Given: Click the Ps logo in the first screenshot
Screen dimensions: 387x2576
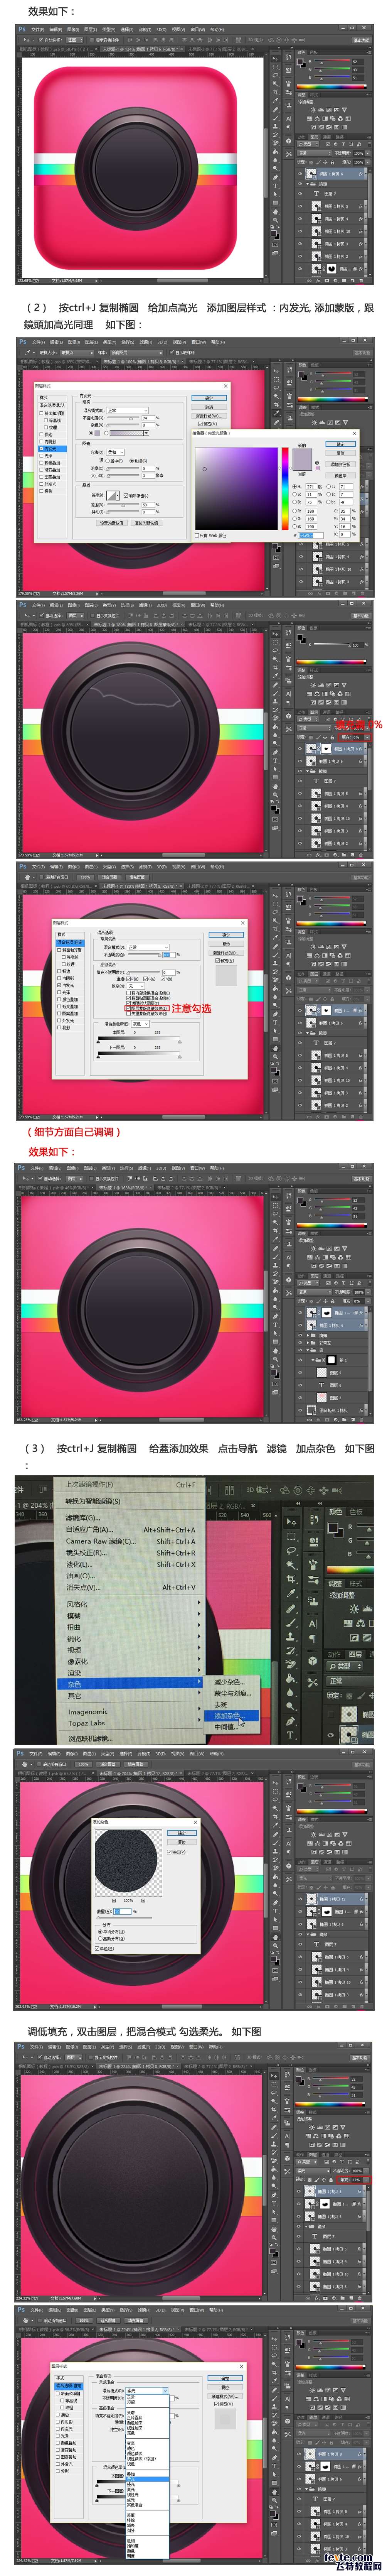Looking at the screenshot, I should click(22, 29).
